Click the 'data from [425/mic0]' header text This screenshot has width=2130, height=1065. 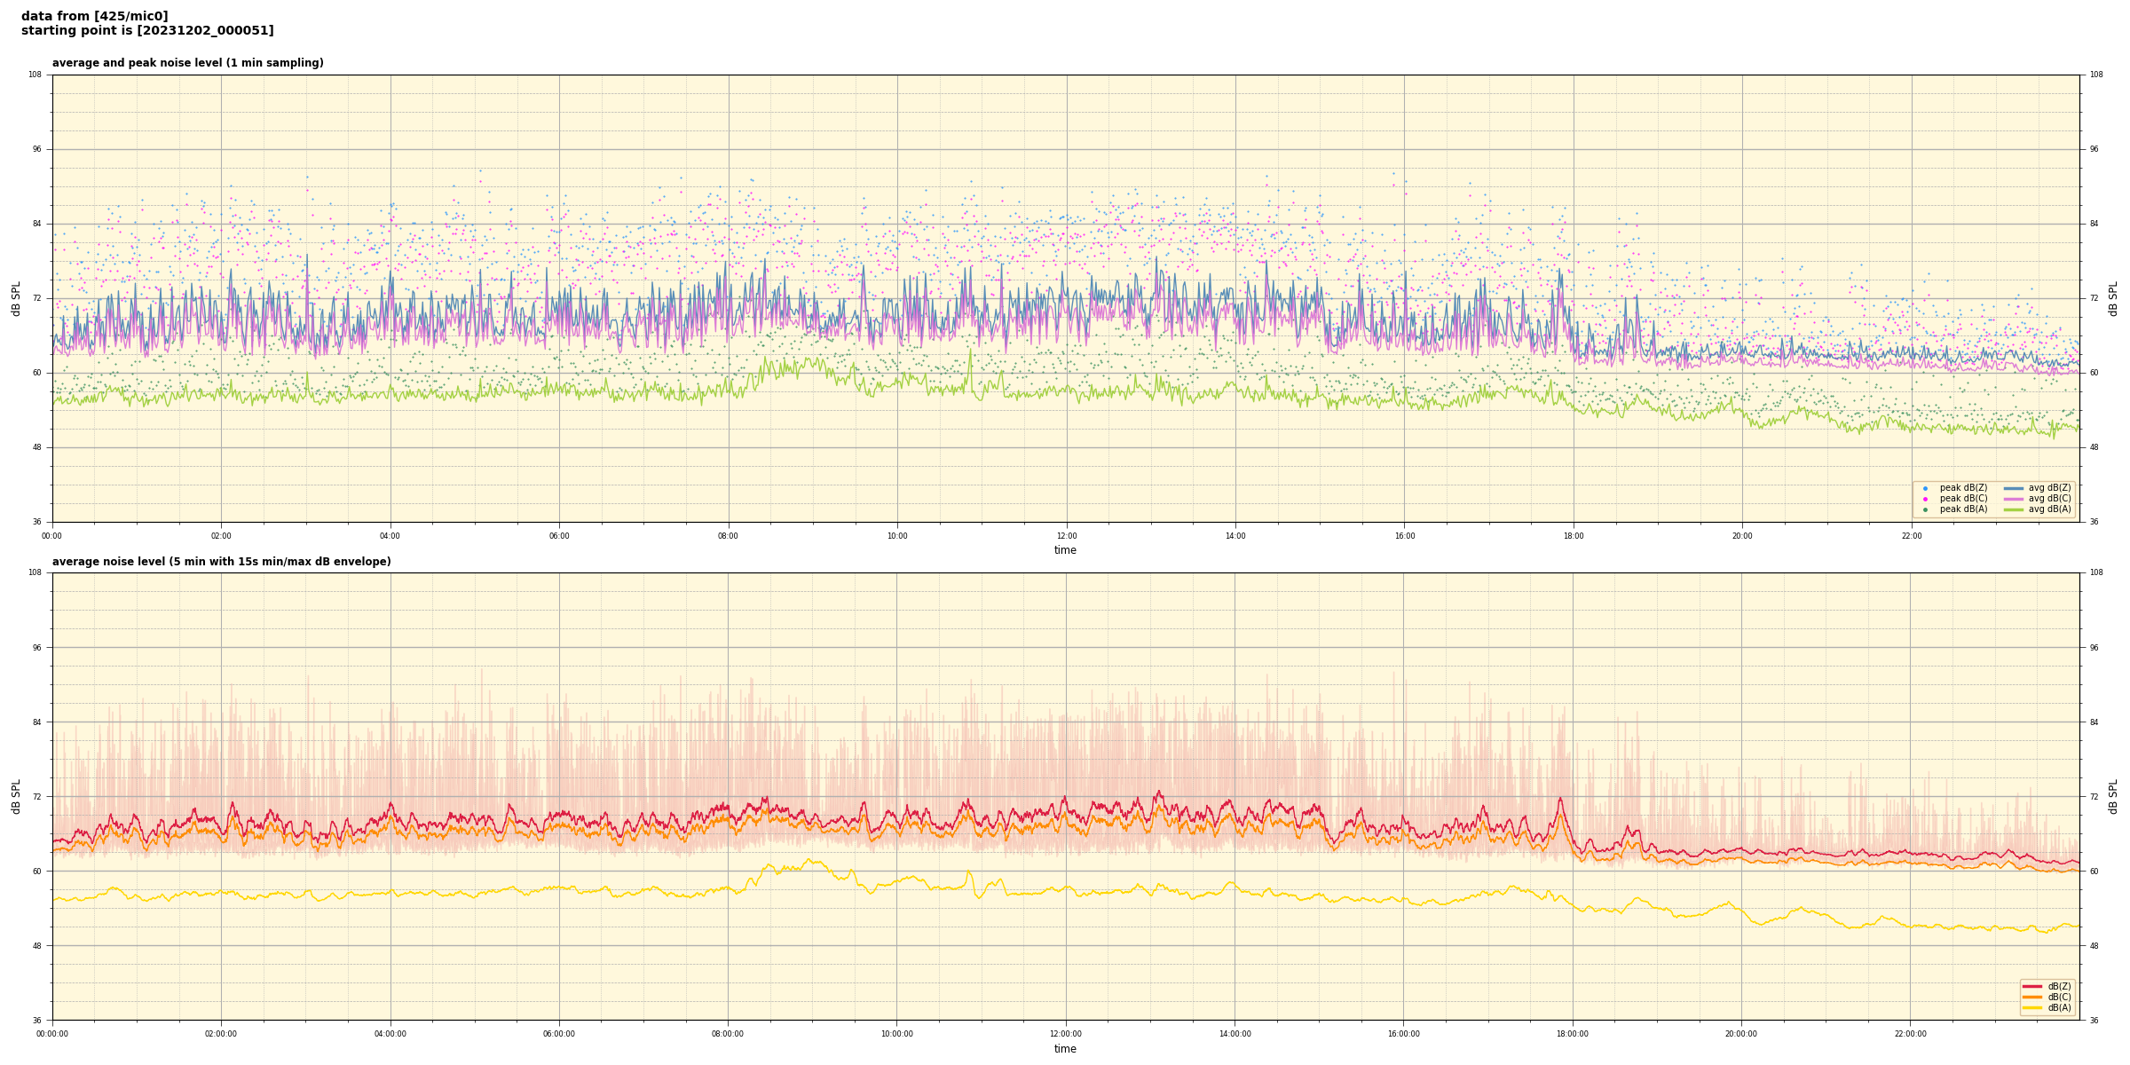[94, 16]
